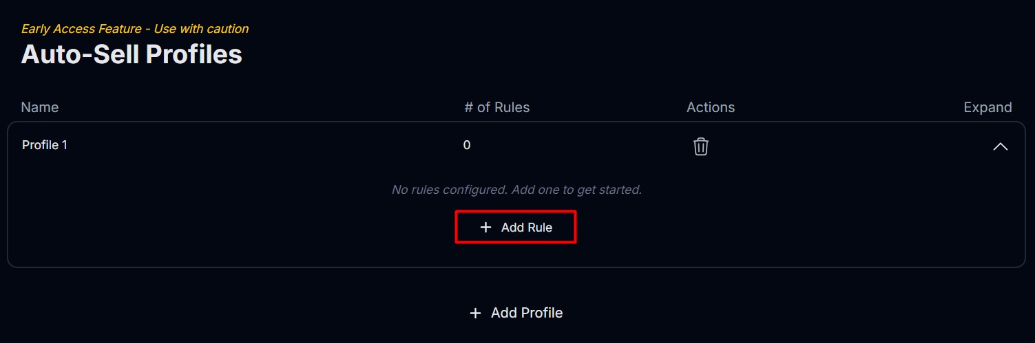This screenshot has width=1035, height=343.
Task: Click the Add Rule button
Action: [x=515, y=228]
